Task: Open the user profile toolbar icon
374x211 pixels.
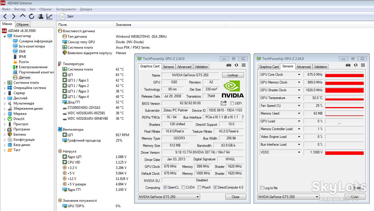Action: pos(41,16)
